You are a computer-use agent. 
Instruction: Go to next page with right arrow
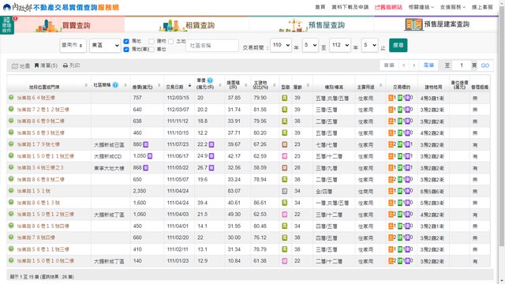(x=414, y=65)
